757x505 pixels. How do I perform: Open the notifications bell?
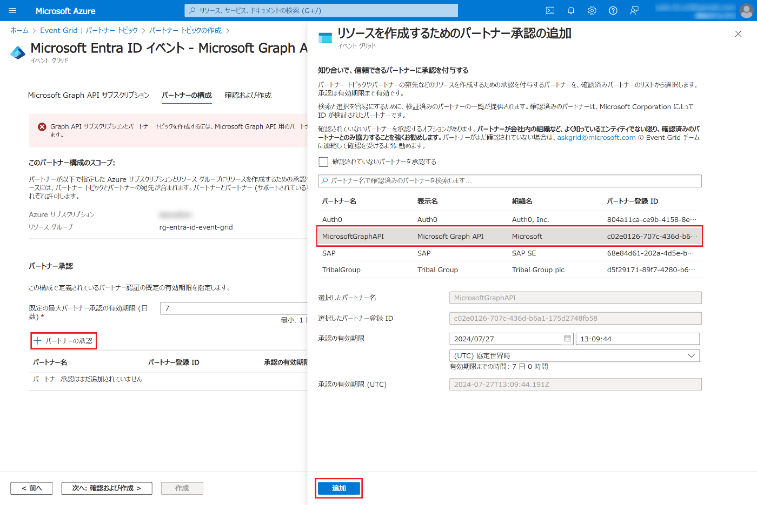point(571,11)
